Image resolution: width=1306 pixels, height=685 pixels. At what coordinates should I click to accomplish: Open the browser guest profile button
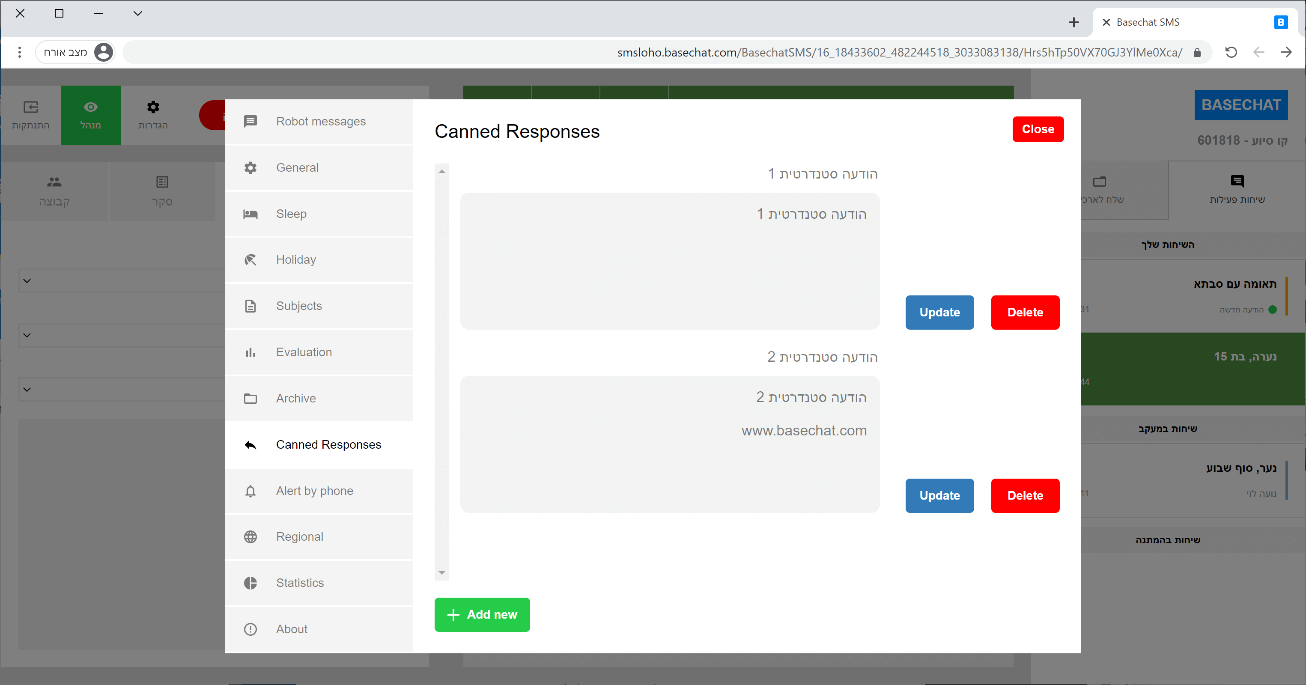click(x=75, y=52)
